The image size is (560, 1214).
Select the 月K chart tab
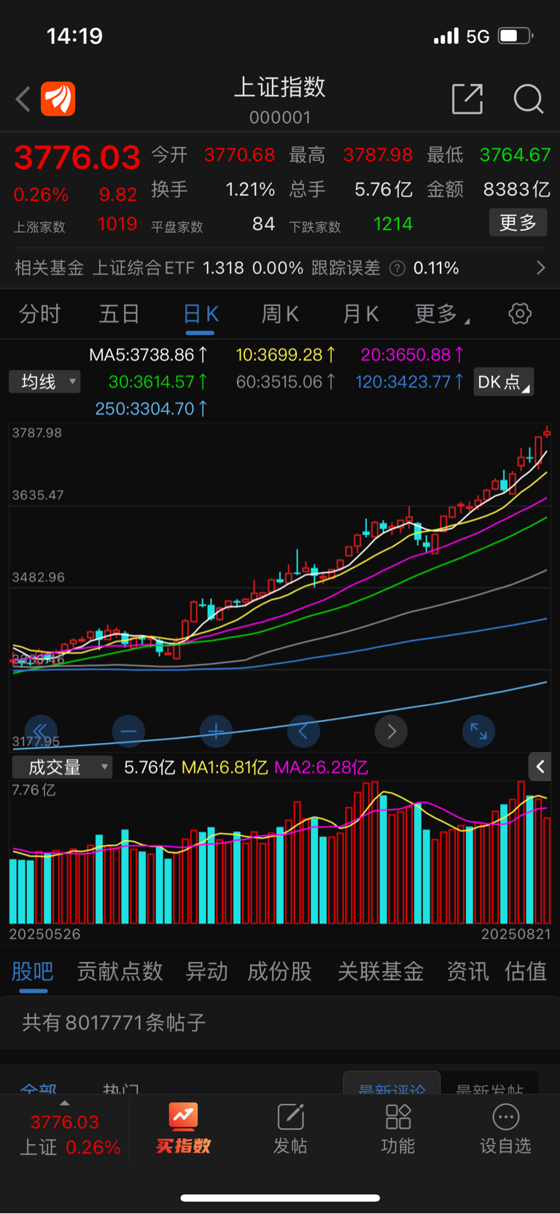coord(360,314)
